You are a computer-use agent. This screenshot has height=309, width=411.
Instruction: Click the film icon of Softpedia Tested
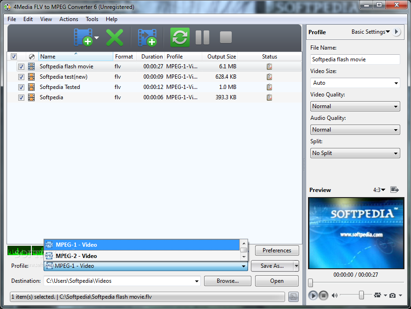[31, 87]
